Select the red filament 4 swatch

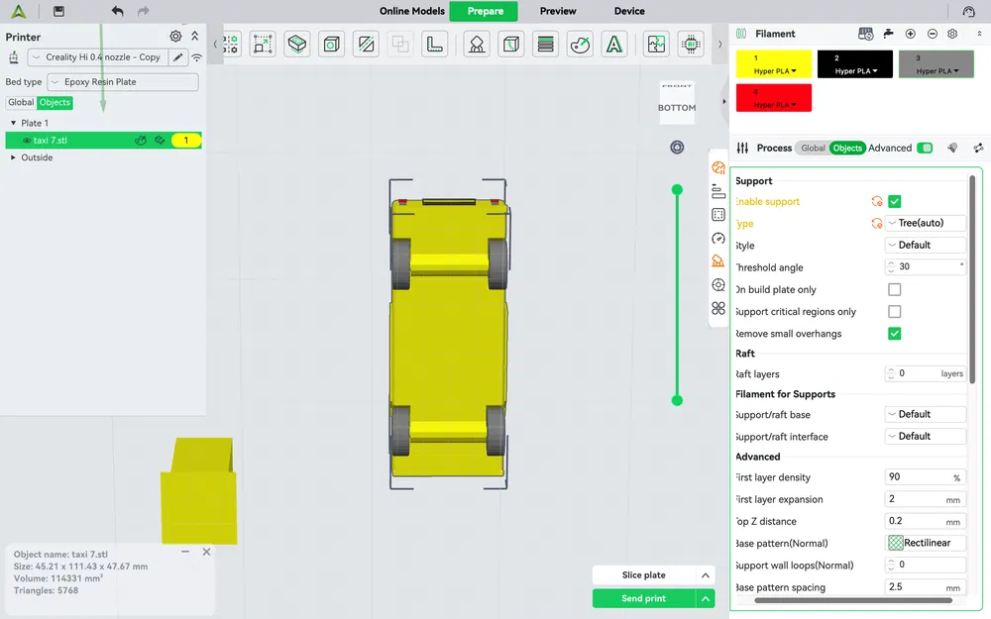click(x=774, y=98)
